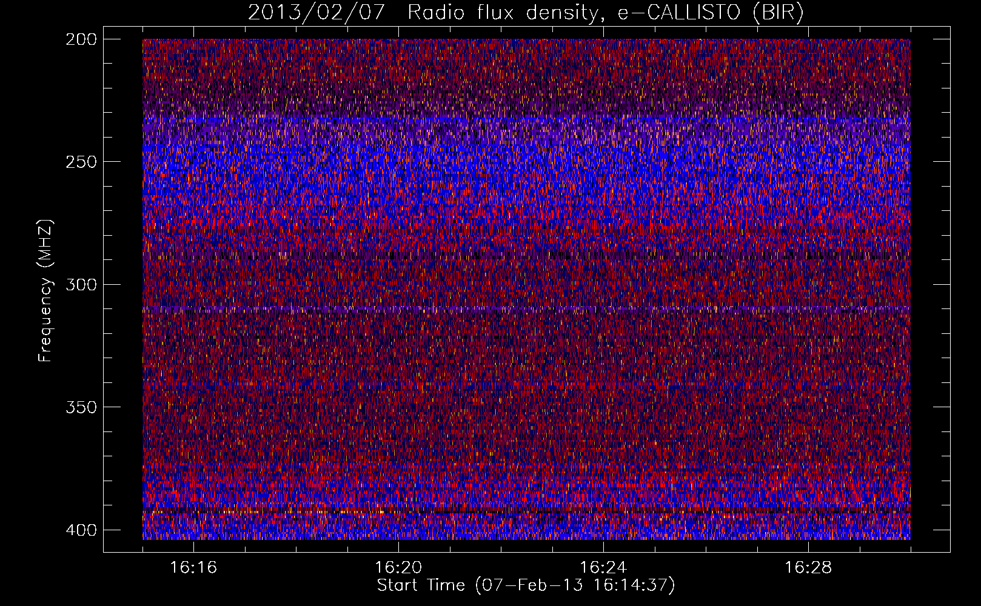The height and width of the screenshot is (606, 981).
Task: Click the purple horizontal line near 310 MHz
Action: [526, 309]
